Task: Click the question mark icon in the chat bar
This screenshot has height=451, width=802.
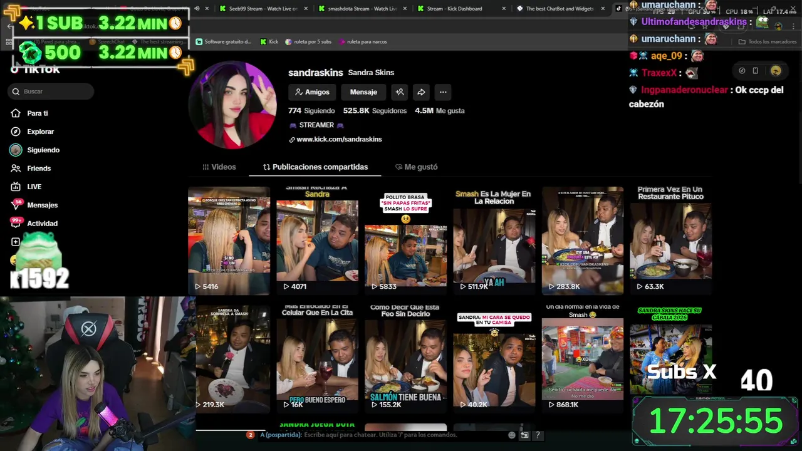Action: (538, 435)
